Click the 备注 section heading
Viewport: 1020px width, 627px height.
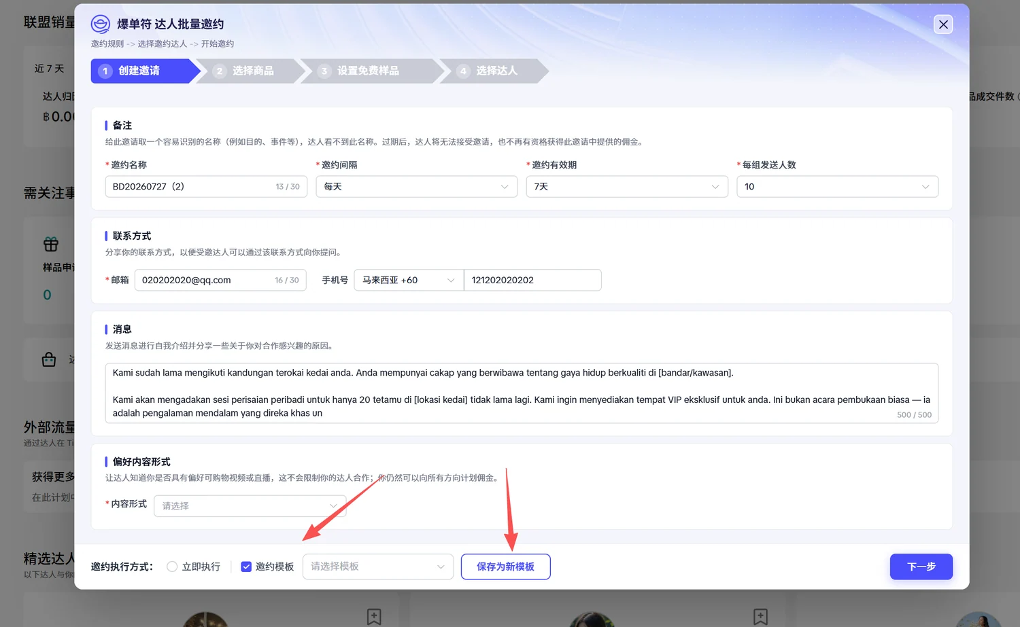[122, 126]
